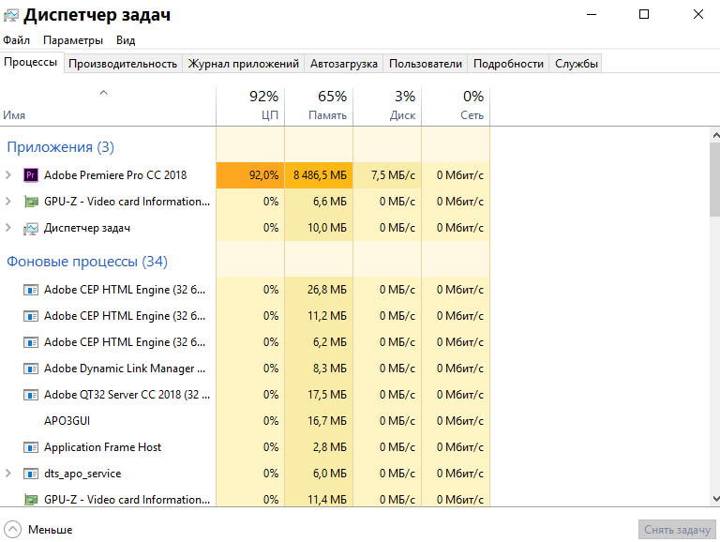This screenshot has height=542, width=720.
Task: Sort by the Имя column header
Action: click(108, 106)
